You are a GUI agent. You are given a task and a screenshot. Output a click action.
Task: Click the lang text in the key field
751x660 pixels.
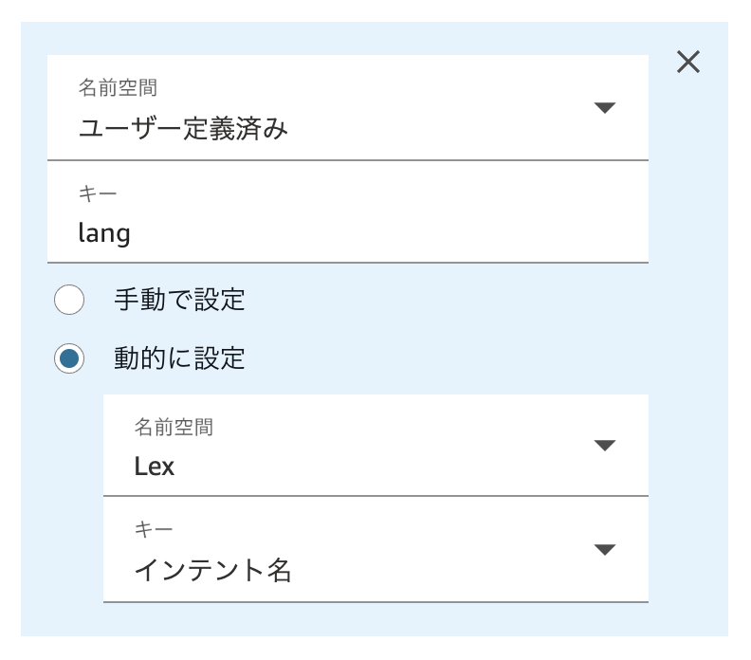click(104, 232)
